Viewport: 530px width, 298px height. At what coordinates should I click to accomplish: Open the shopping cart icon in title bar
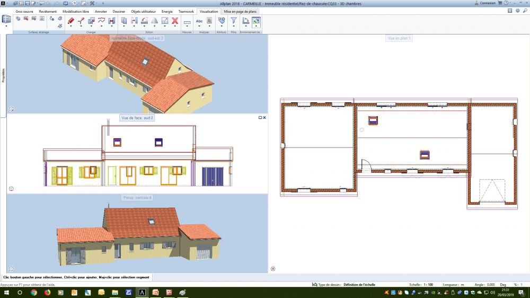point(499,3)
